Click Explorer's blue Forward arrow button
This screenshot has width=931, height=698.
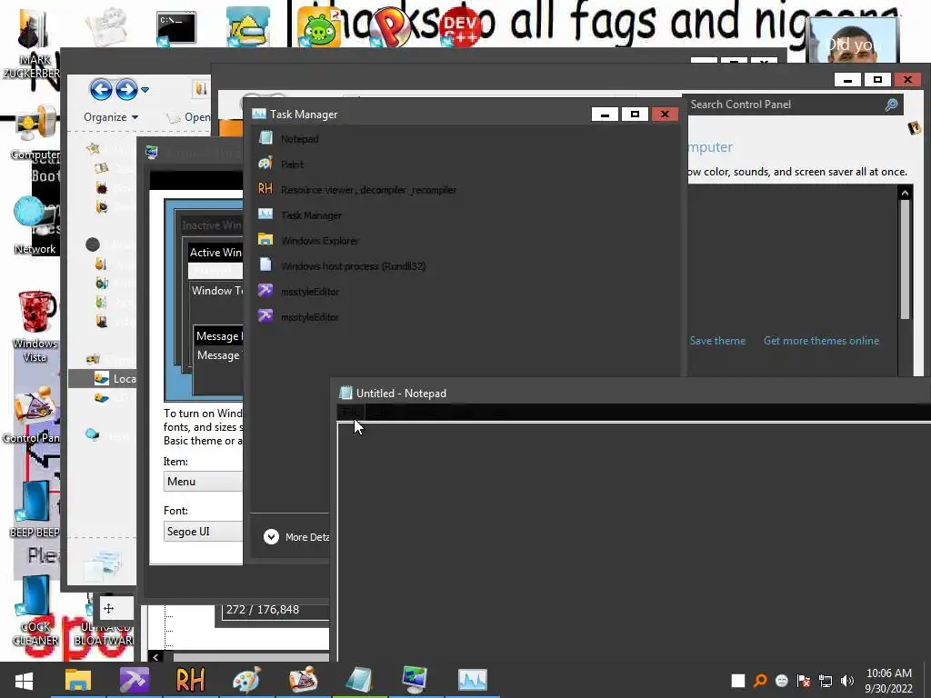[x=125, y=90]
